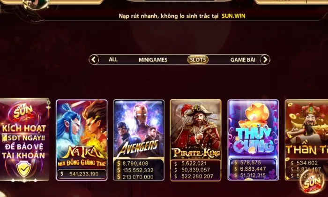This screenshot has width=328, height=197.
Task: Open the Thần Tài slot game
Action: [x=306, y=140]
